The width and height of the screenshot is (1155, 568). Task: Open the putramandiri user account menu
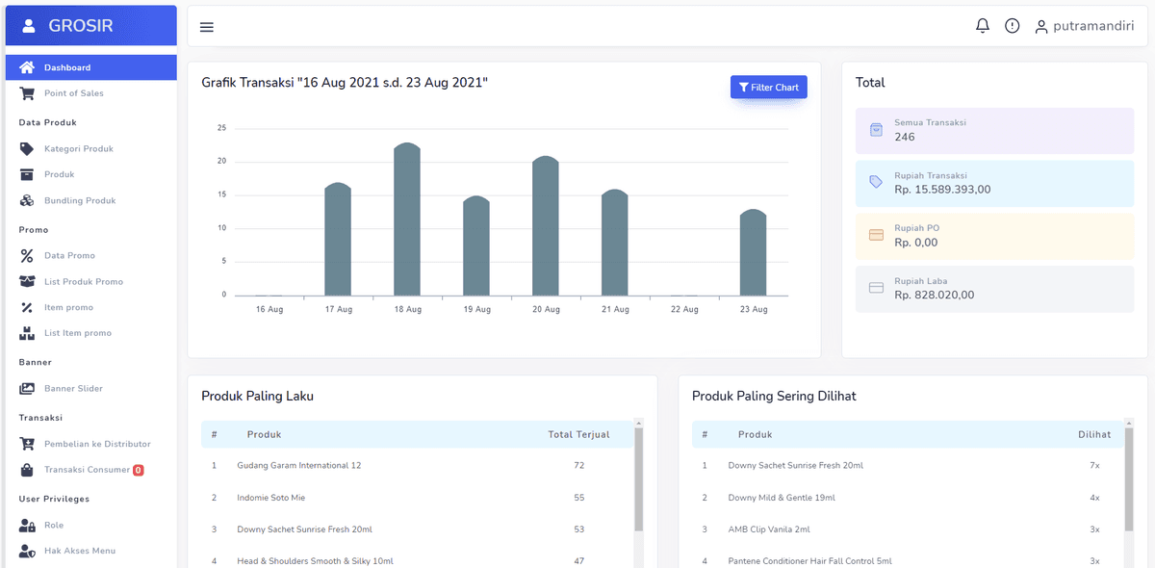[x=1084, y=26]
